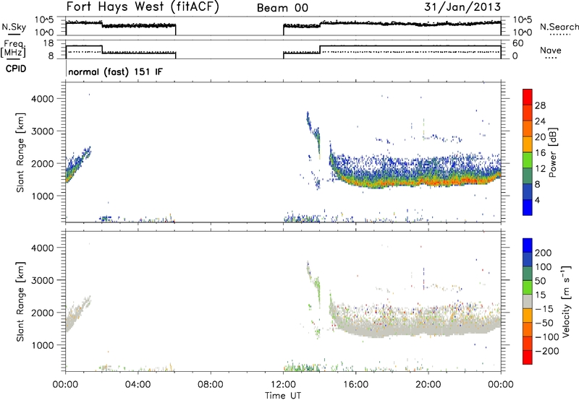The width and height of the screenshot is (579, 400).
Task: Click the "-200" label on Velocity scale
Action: pyautogui.click(x=546, y=351)
